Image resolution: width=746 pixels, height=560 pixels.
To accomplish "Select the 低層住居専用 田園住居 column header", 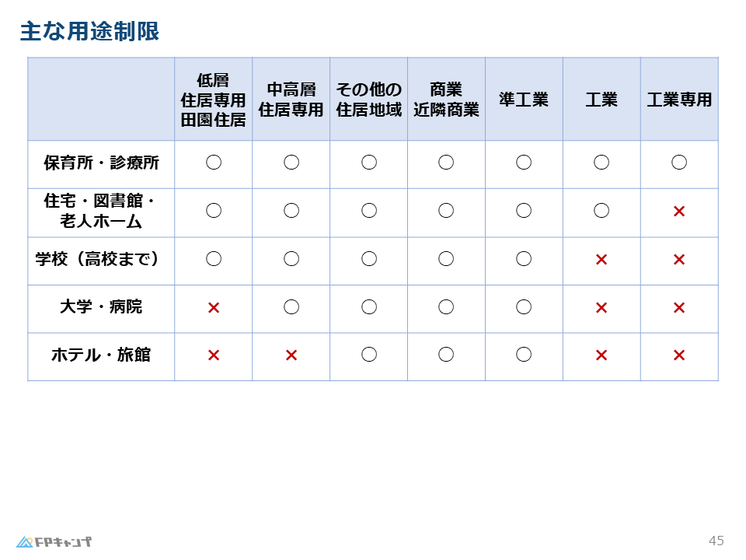I will pyautogui.click(x=213, y=100).
